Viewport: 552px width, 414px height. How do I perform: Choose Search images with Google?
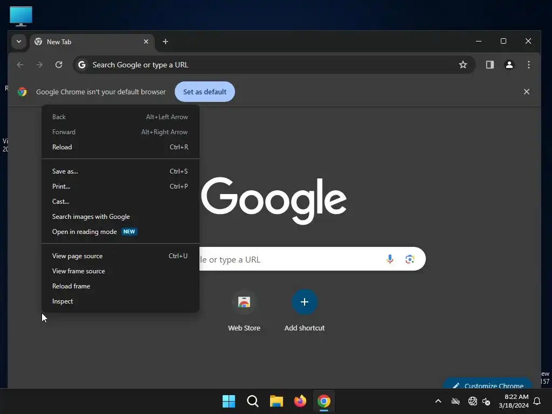pos(120,217)
